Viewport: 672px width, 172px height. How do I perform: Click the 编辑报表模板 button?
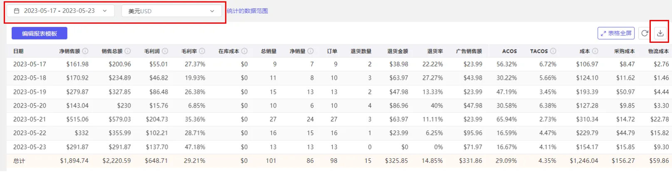pyautogui.click(x=40, y=33)
